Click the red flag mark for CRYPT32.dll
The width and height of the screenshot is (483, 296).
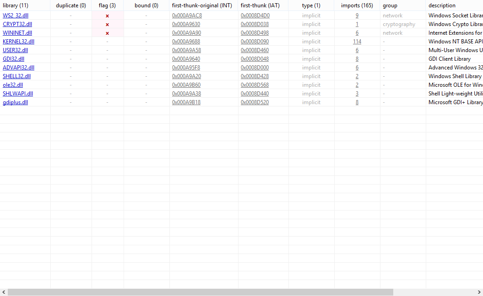click(107, 24)
